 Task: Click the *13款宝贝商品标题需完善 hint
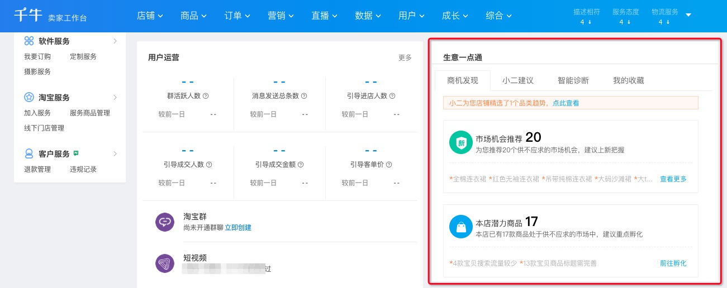pyautogui.click(x=558, y=263)
